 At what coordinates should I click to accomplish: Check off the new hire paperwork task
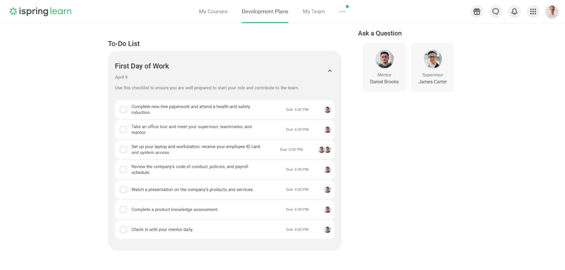pyautogui.click(x=123, y=110)
